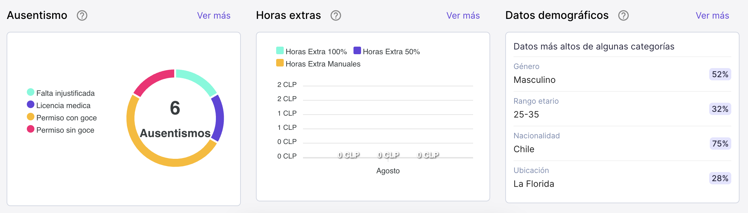Click the help icon beside Horas extras

(x=336, y=15)
